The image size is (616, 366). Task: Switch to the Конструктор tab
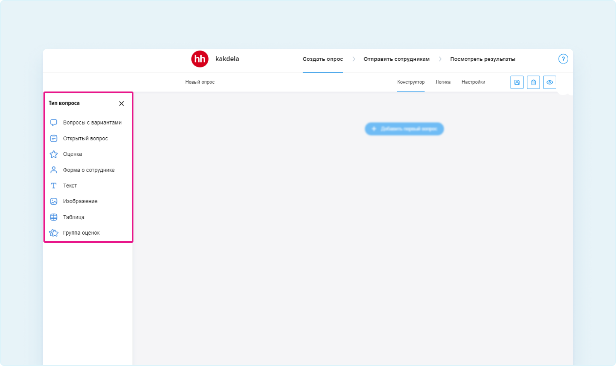pyautogui.click(x=411, y=82)
